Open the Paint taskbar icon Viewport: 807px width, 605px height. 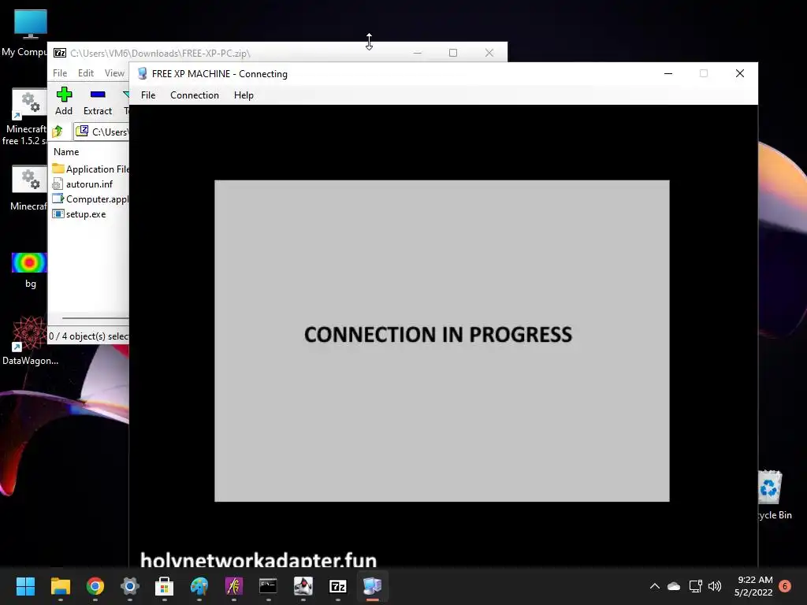coord(199,586)
